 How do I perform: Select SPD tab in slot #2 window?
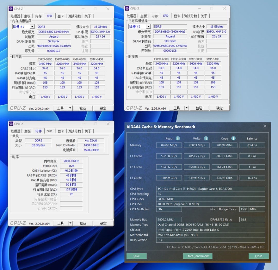[x=166, y=16]
